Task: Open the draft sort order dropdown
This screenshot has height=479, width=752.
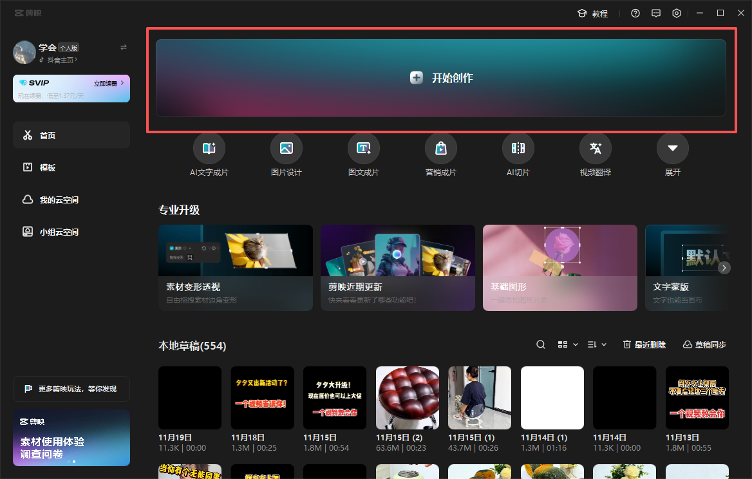Action: point(597,344)
